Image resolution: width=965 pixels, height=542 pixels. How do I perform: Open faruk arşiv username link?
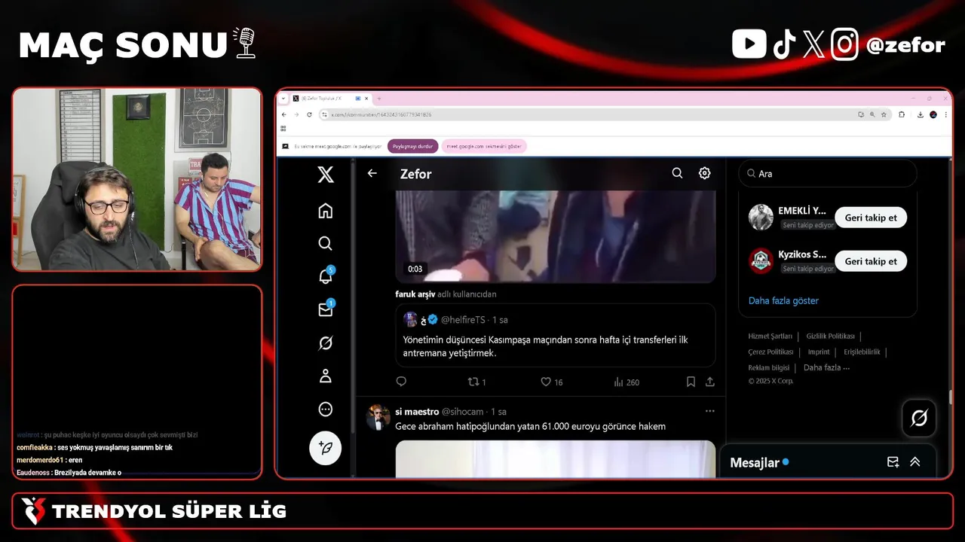415,294
